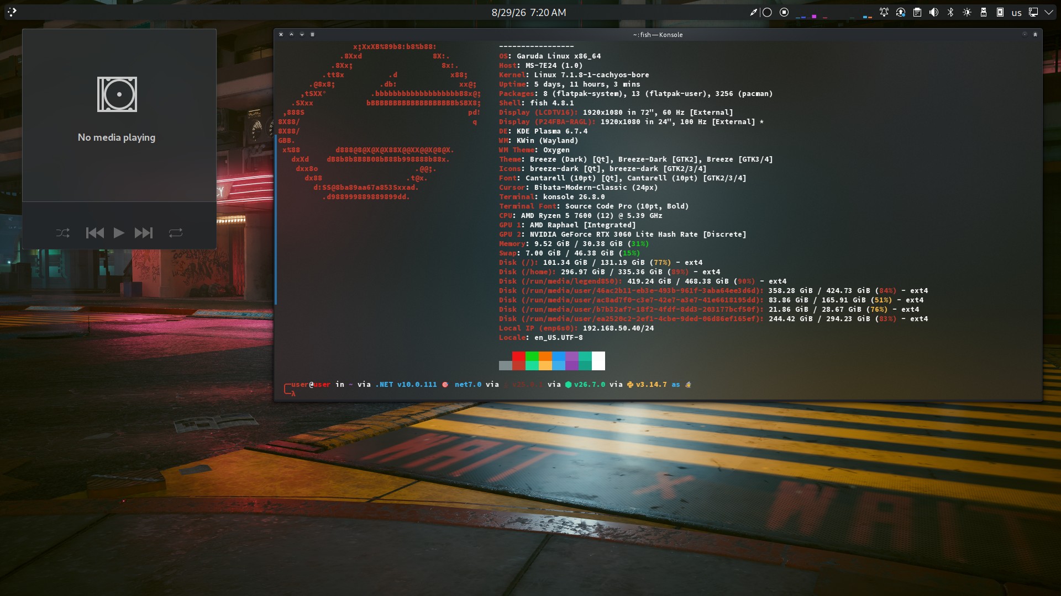This screenshot has width=1061, height=596.
Task: Switch the us keyboard layout indicator
Action: (x=1017, y=13)
